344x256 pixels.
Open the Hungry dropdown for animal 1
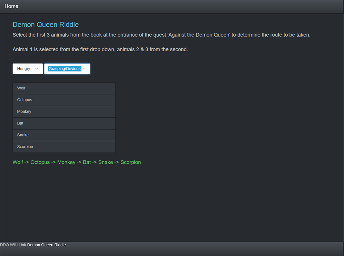(x=28, y=69)
